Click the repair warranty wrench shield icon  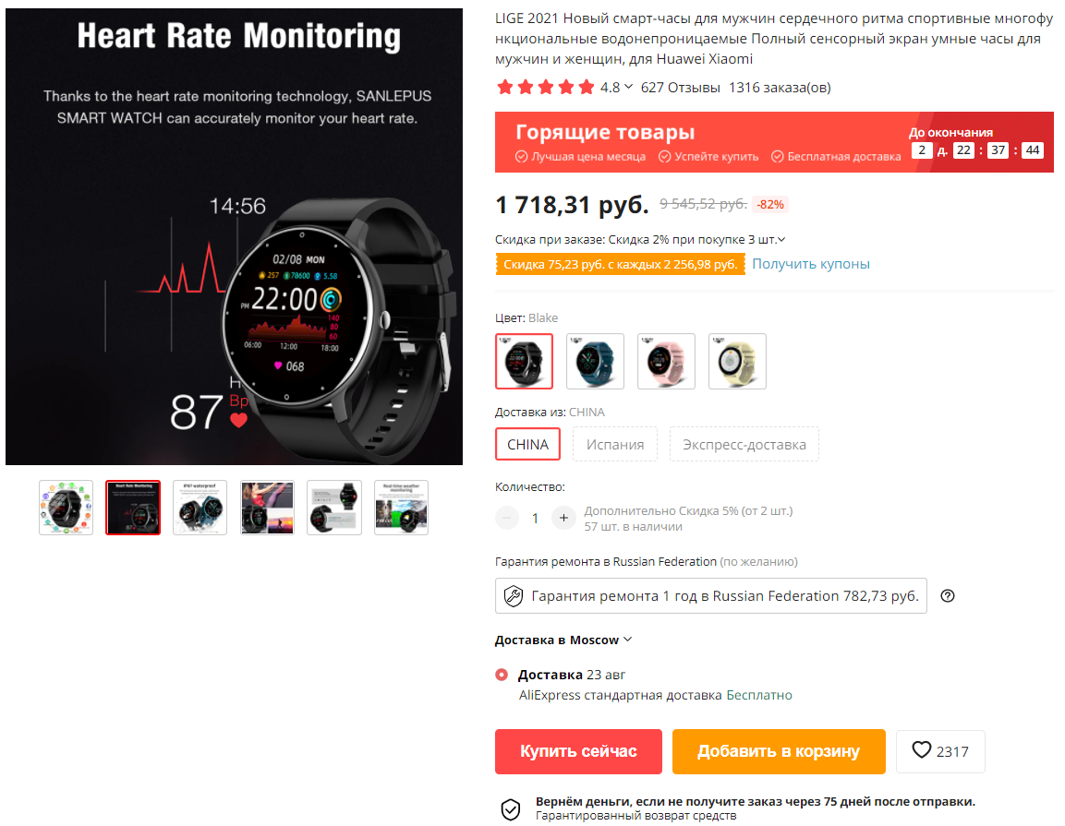pos(514,596)
